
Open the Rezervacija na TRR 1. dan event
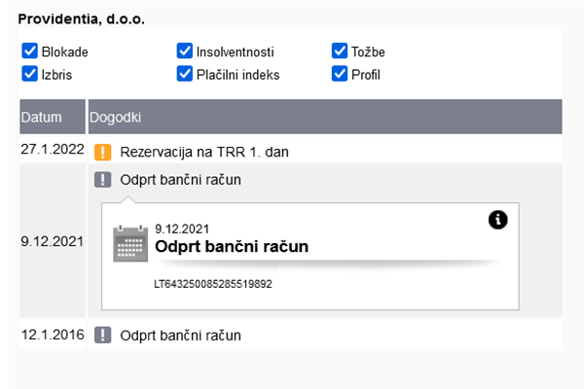pos(204,152)
